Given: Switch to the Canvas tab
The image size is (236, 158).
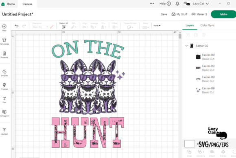Looking at the screenshot, I should [x=27, y=4].
